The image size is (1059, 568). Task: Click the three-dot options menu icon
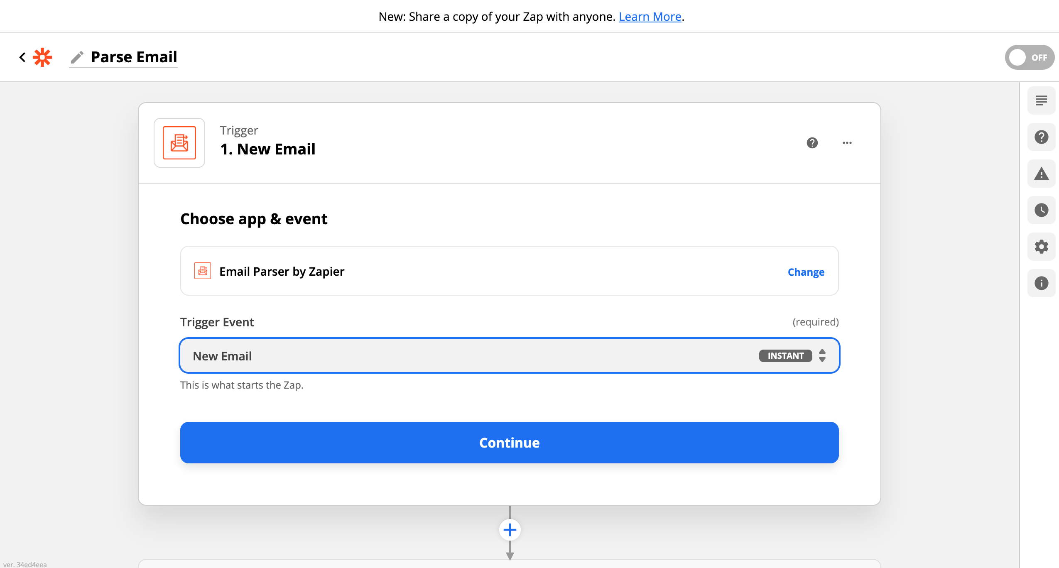[x=846, y=143]
